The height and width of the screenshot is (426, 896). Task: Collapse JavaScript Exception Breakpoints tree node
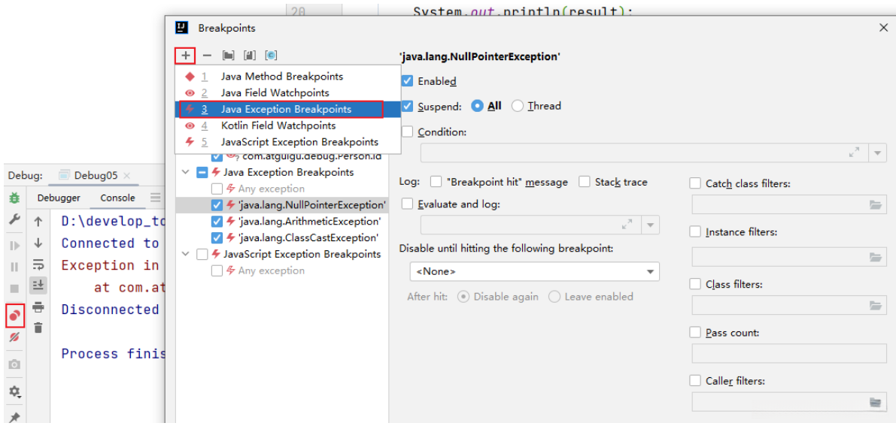pyautogui.click(x=185, y=254)
